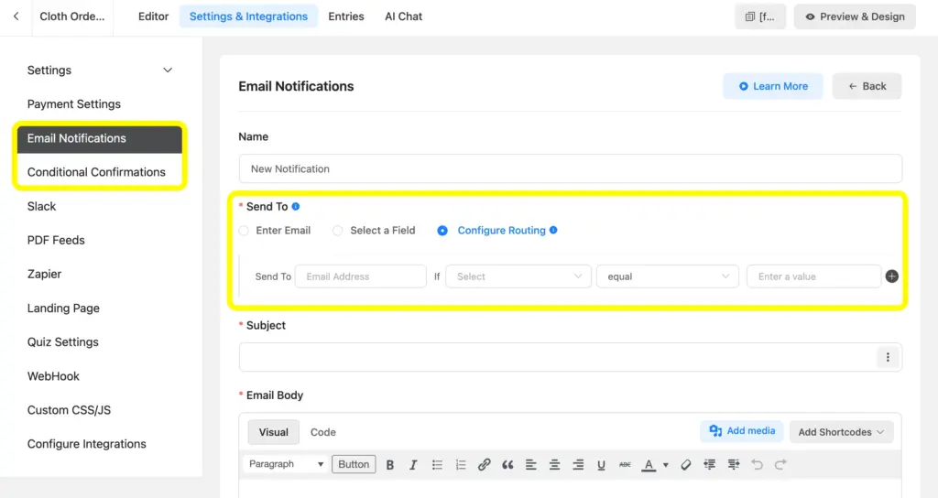This screenshot has height=498, width=938.
Task: Go back using top-left arrow
Action: click(16, 16)
